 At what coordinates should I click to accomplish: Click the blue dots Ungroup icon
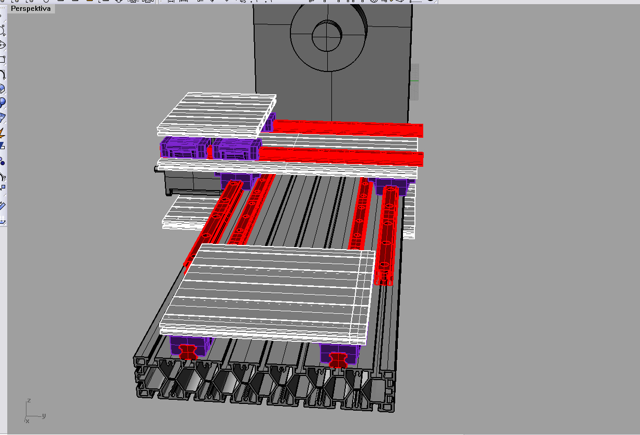pyautogui.click(x=3, y=161)
